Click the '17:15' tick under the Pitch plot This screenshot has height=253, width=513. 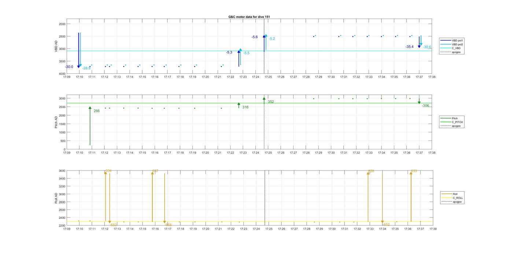142,153
